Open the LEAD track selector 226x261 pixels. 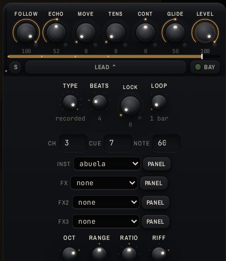click(x=106, y=67)
